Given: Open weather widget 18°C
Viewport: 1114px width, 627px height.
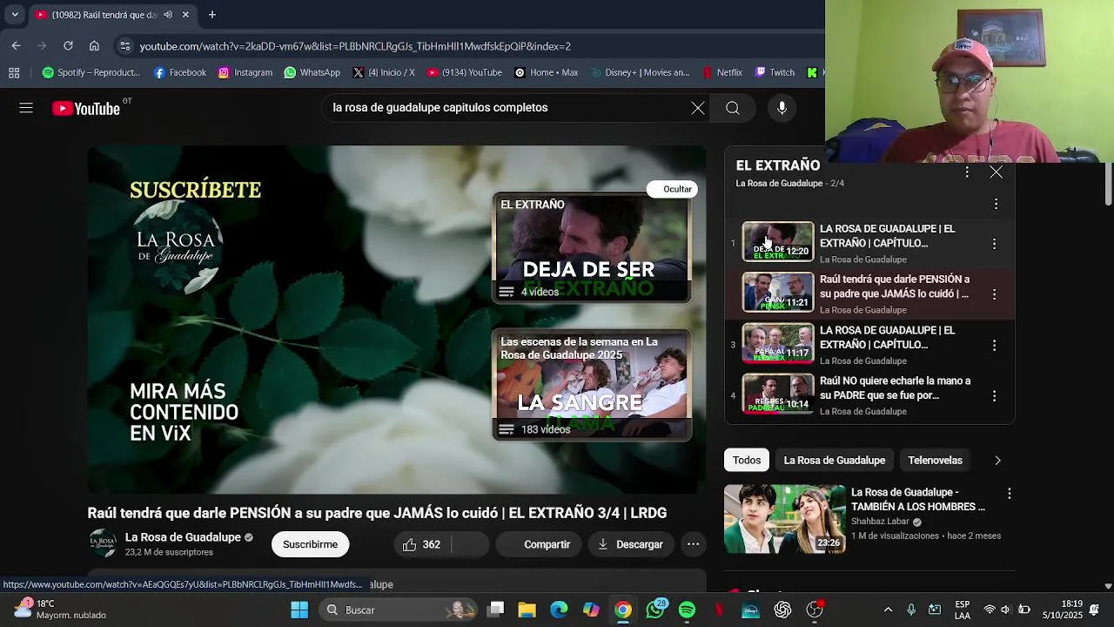Looking at the screenshot, I should point(59,610).
